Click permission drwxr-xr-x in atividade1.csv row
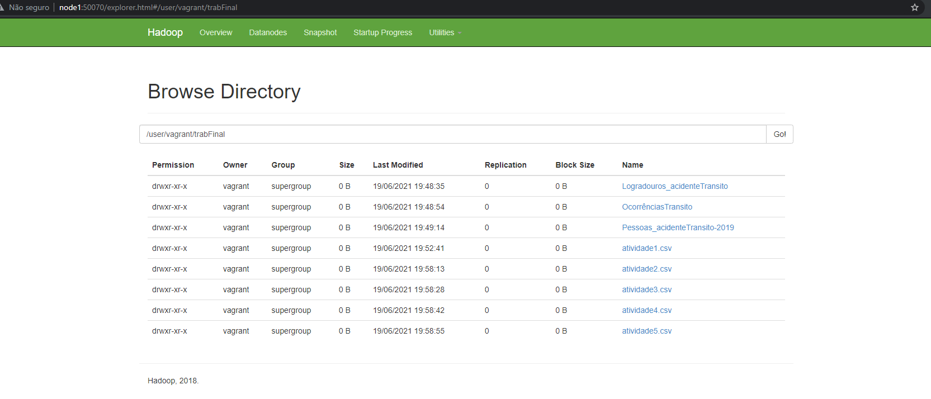 [169, 248]
